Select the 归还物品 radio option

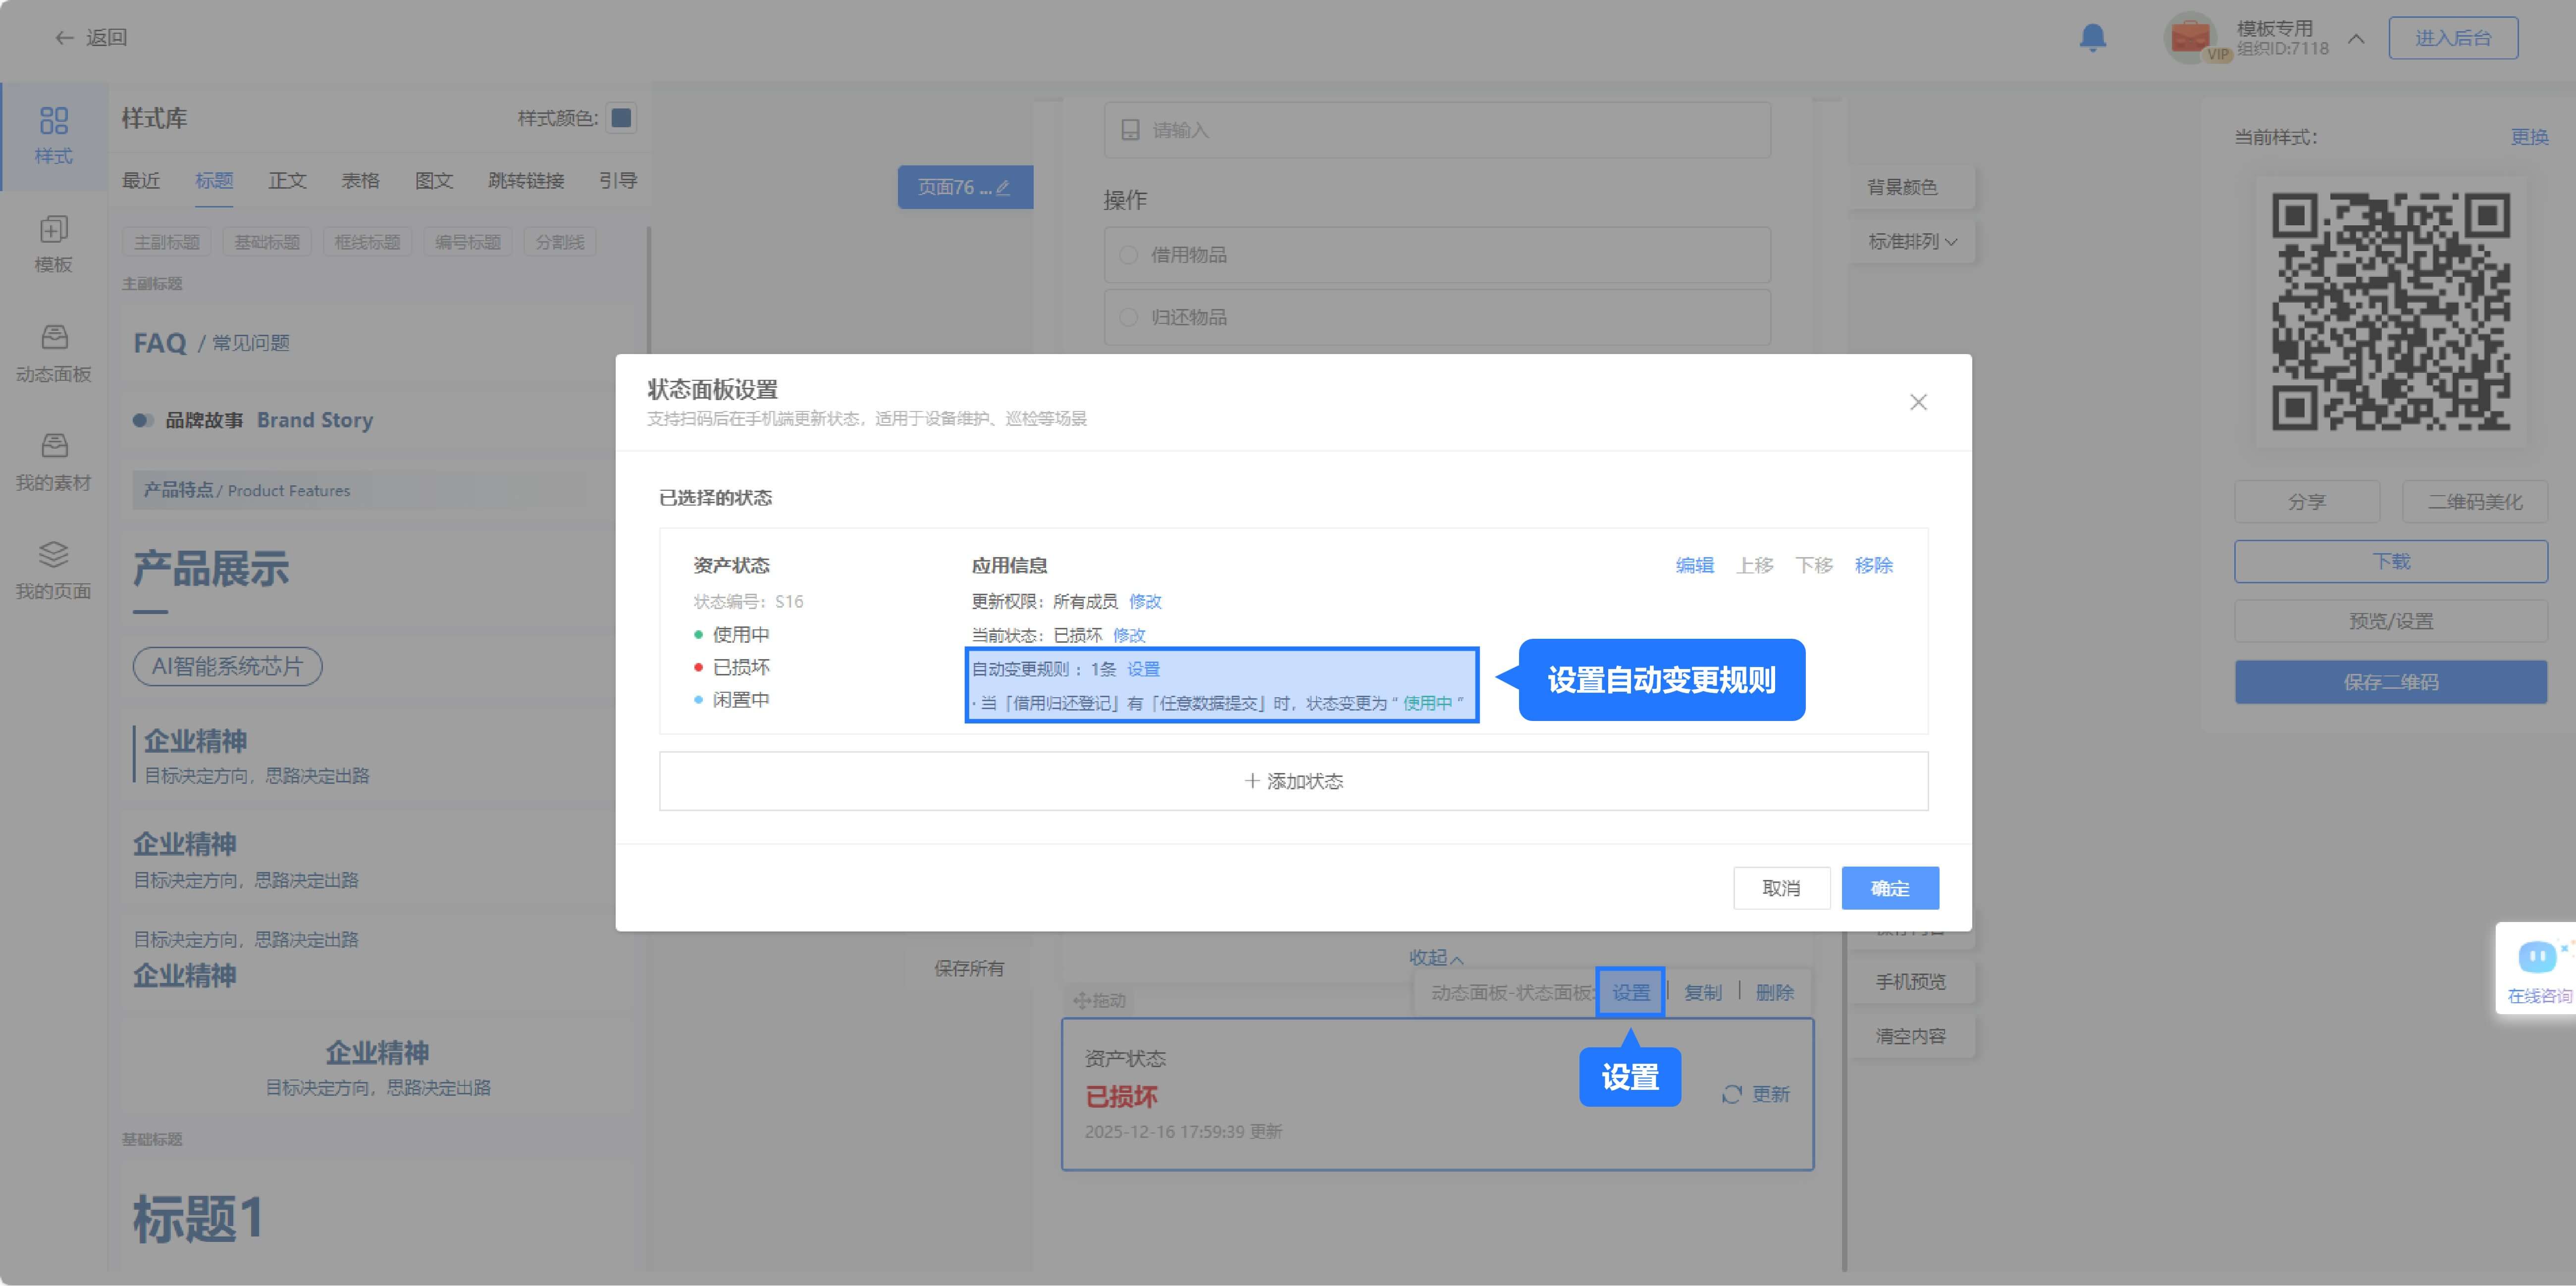point(1129,317)
